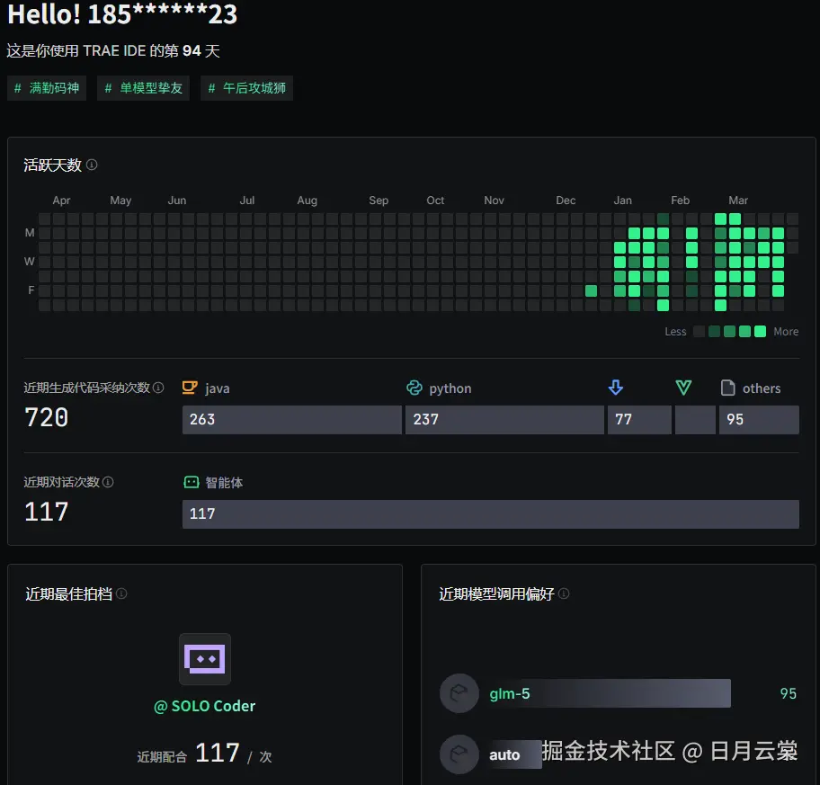Select the glm-5 model avatar icon
This screenshot has height=785, width=820.
coord(459,693)
